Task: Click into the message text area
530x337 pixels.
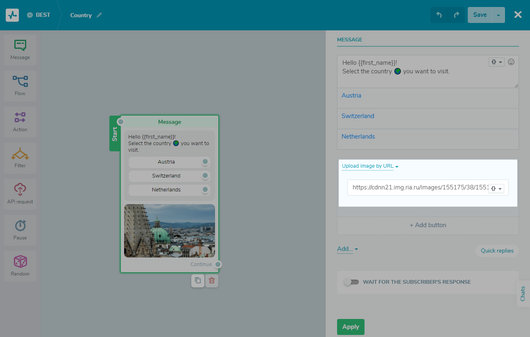Action: tap(428, 71)
